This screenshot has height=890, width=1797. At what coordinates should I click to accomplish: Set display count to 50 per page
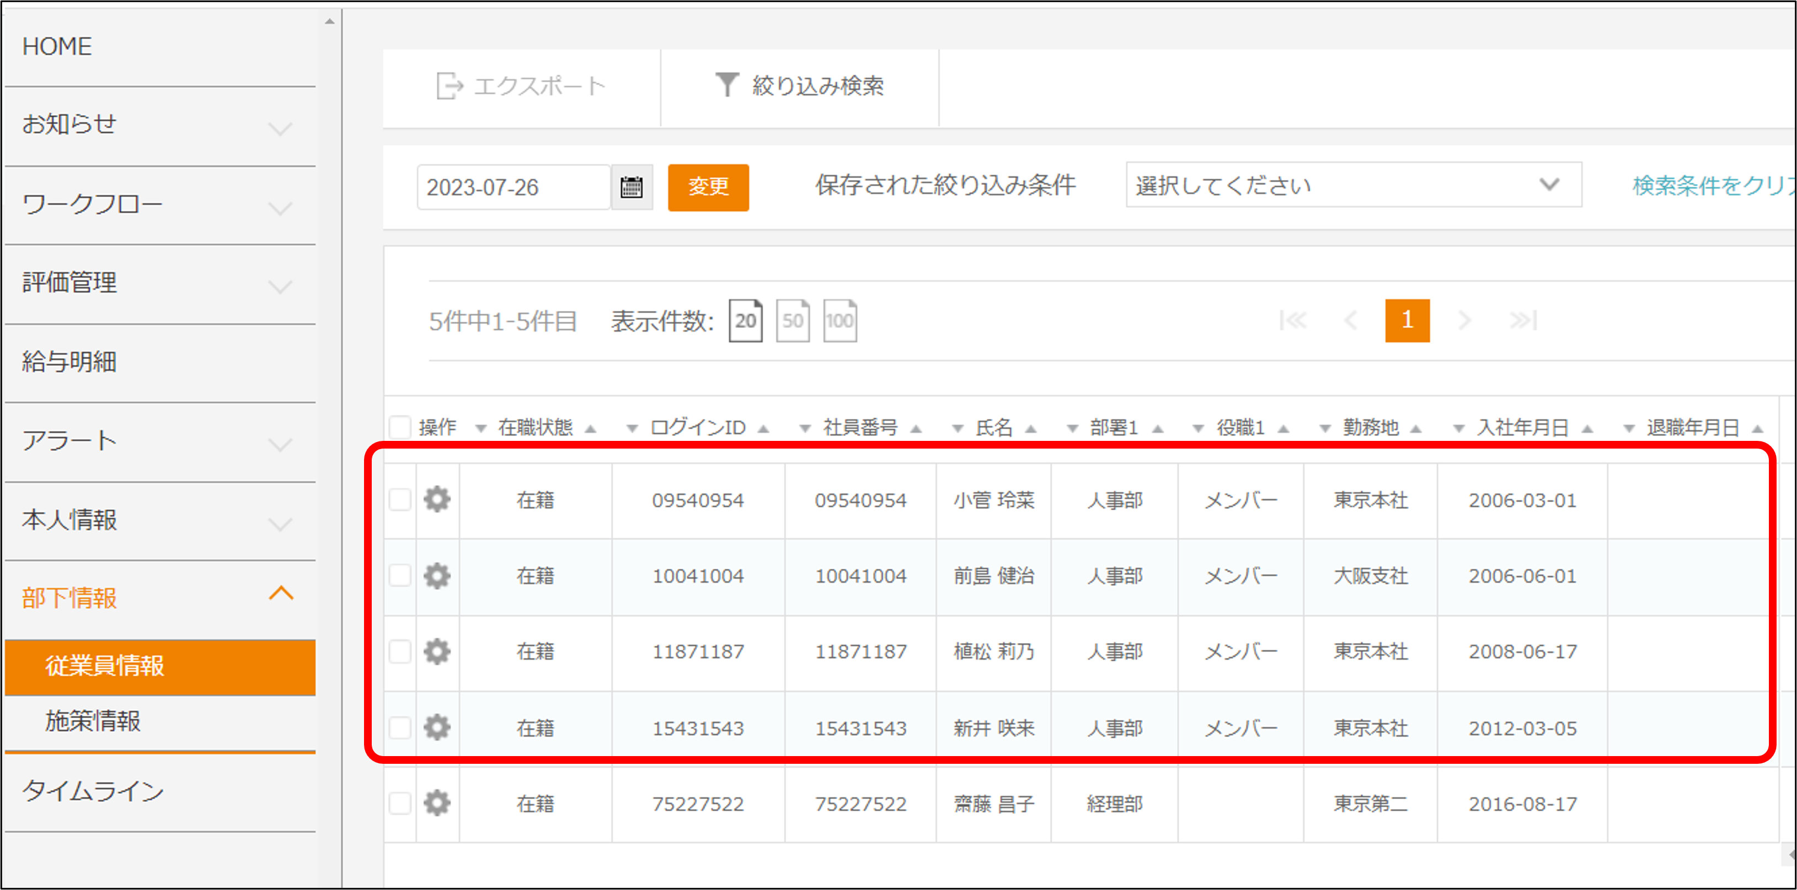793,321
